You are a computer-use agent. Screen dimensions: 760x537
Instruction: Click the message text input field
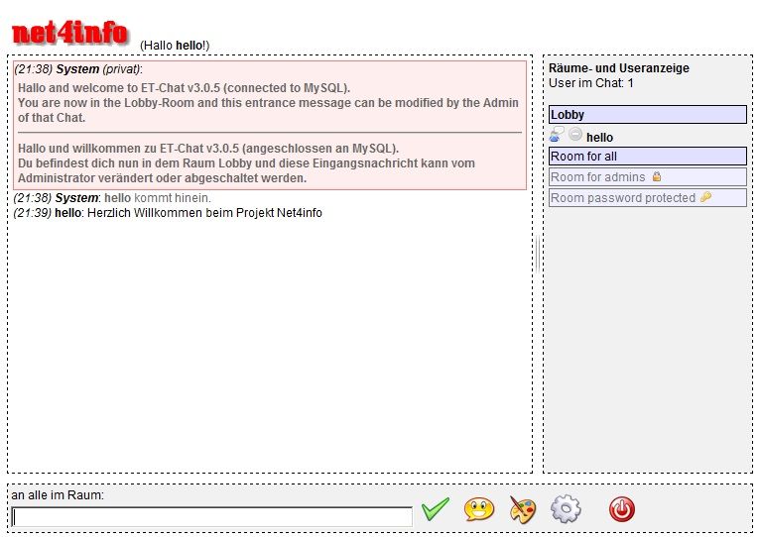[211, 516]
